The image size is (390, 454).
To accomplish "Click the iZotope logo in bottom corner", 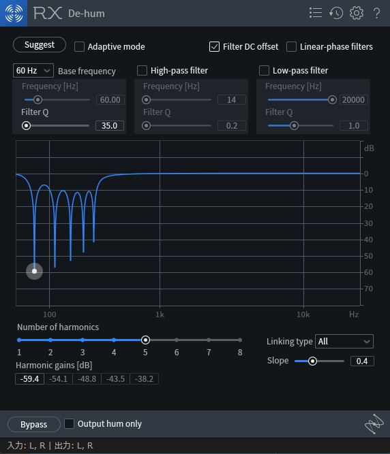I will click(x=374, y=424).
